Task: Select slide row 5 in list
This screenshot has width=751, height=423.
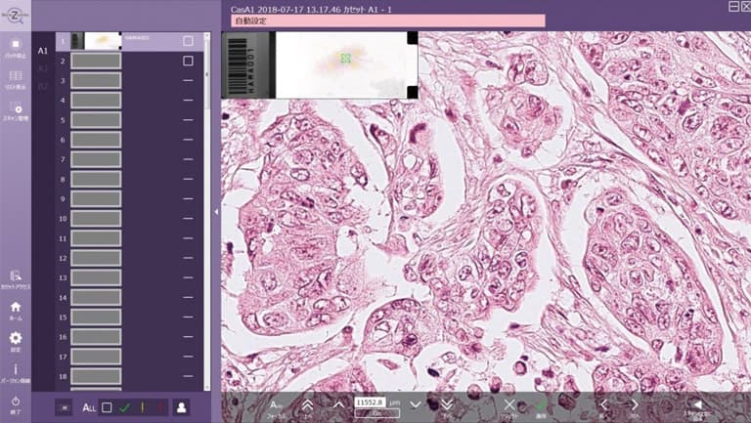Action: pyautogui.click(x=95, y=120)
